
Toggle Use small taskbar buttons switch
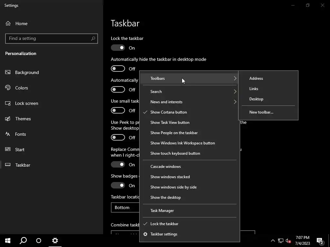click(x=118, y=111)
